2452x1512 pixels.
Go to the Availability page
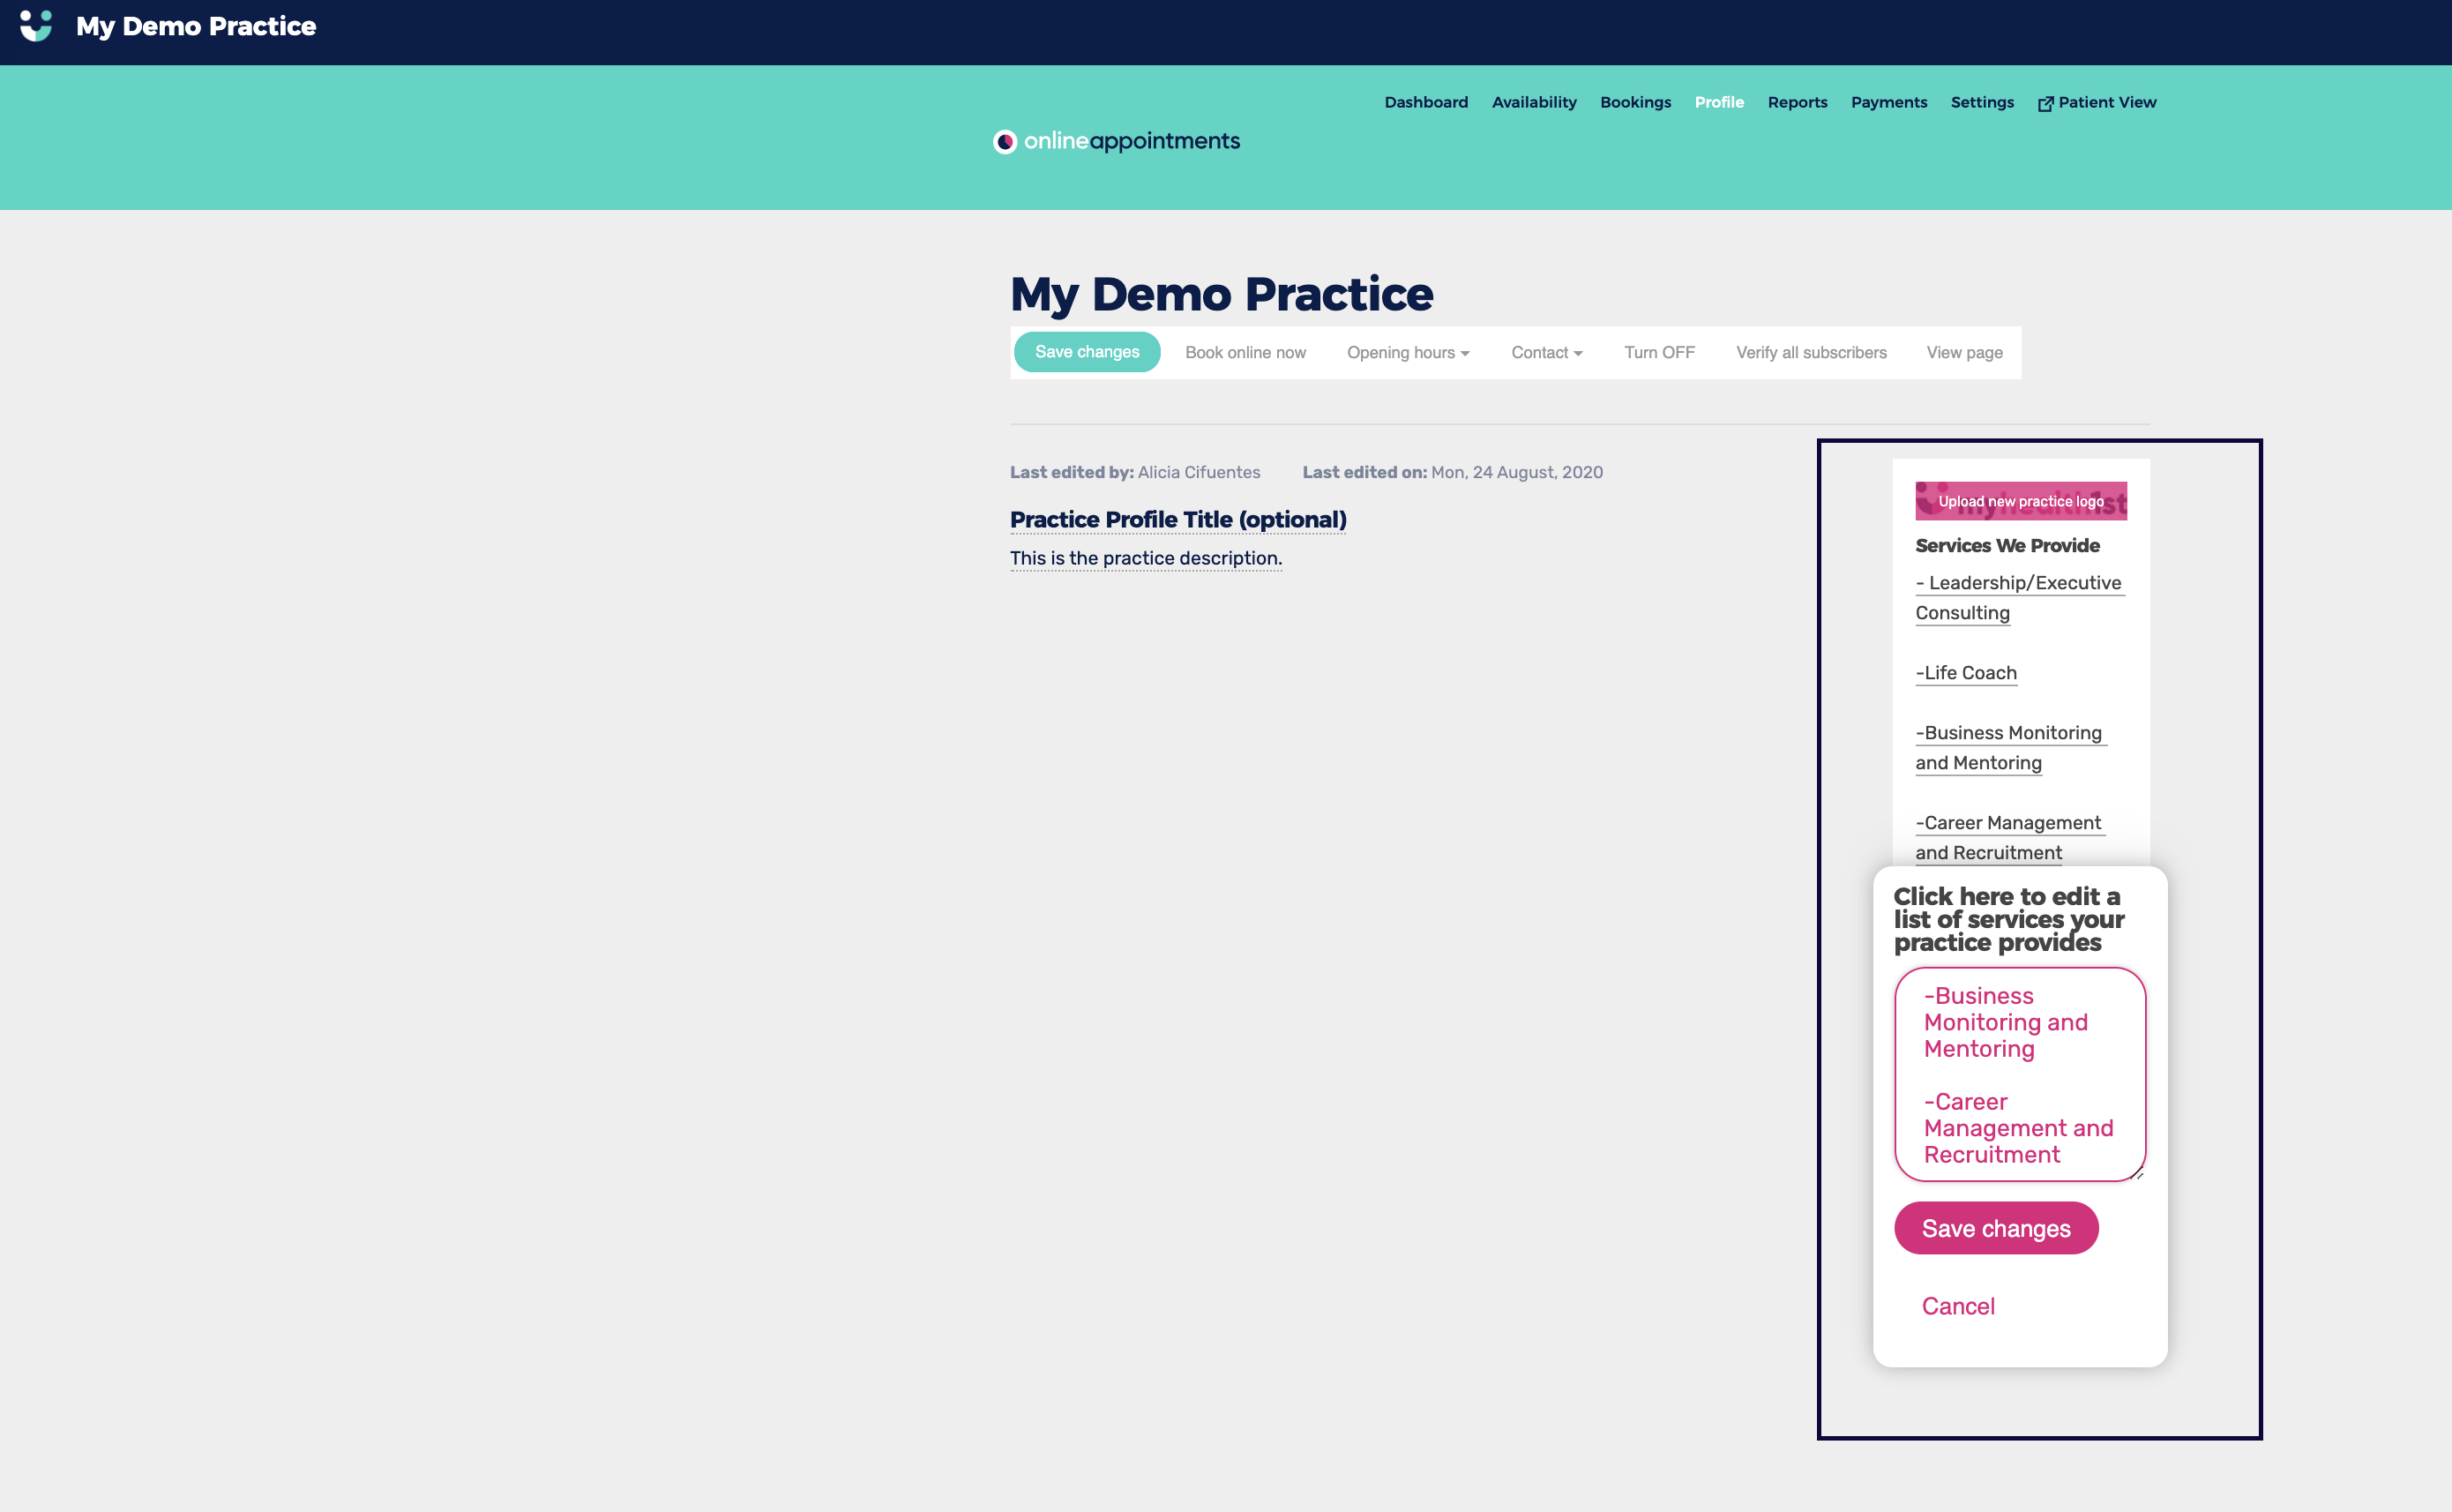(x=1533, y=102)
